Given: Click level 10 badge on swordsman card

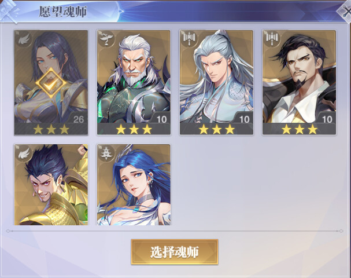Looking at the screenshot, I should (245, 119).
